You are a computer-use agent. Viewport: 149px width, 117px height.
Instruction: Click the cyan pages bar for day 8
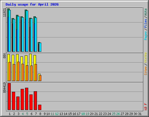[x=40, y=47]
